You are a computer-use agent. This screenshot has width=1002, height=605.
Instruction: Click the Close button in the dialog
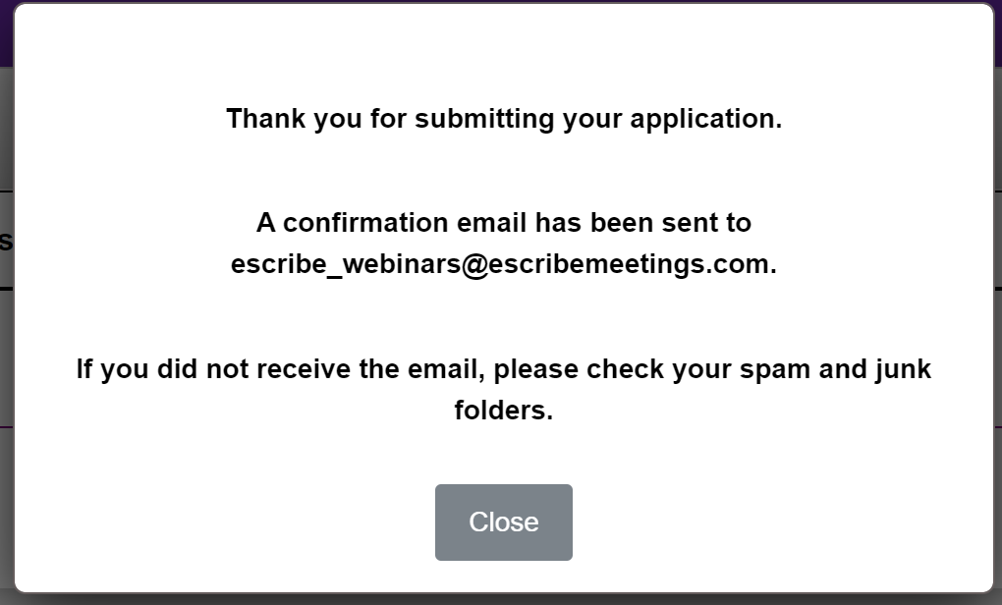coord(503,522)
